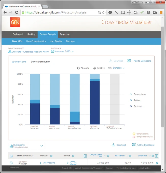Open About GfK footer link

click(x=67, y=168)
